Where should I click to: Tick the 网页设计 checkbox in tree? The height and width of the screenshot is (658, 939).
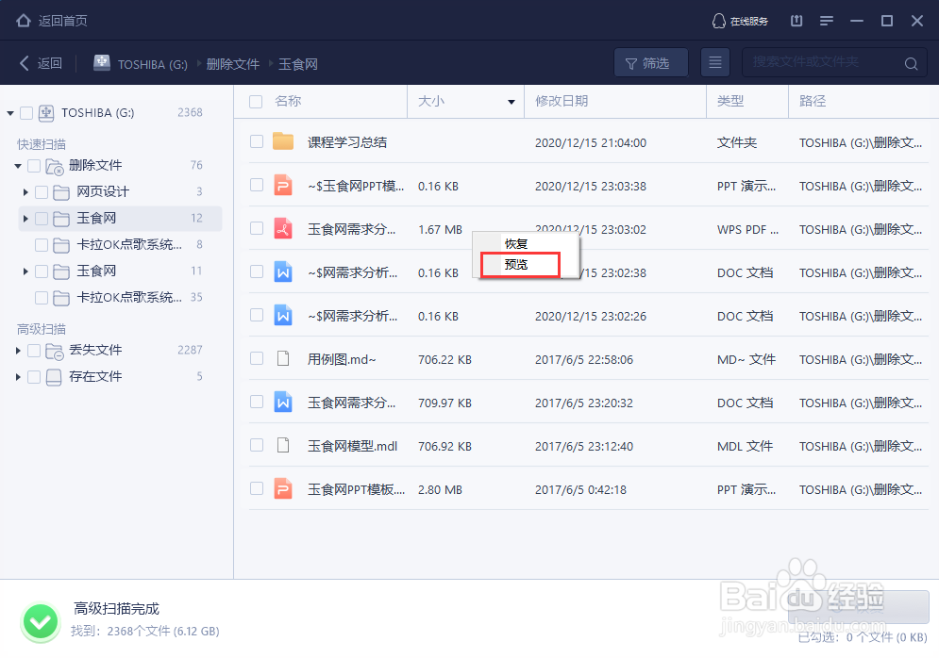click(42, 192)
